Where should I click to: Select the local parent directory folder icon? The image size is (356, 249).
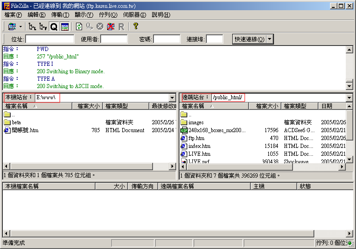pyautogui.click(x=7, y=114)
